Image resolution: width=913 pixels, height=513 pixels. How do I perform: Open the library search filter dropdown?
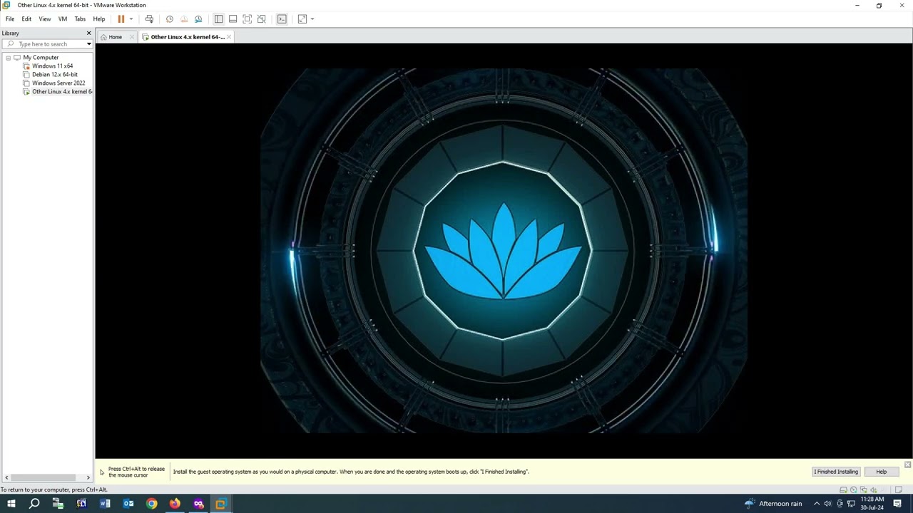click(88, 44)
